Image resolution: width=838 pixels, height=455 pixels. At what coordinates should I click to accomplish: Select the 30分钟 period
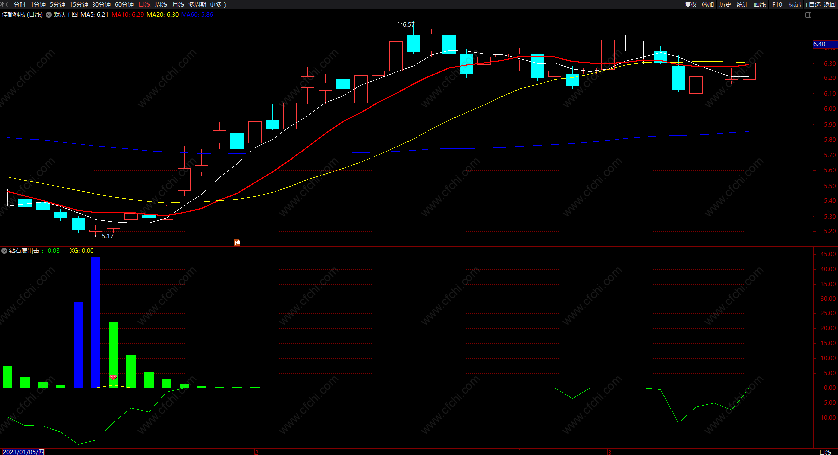[101, 4]
